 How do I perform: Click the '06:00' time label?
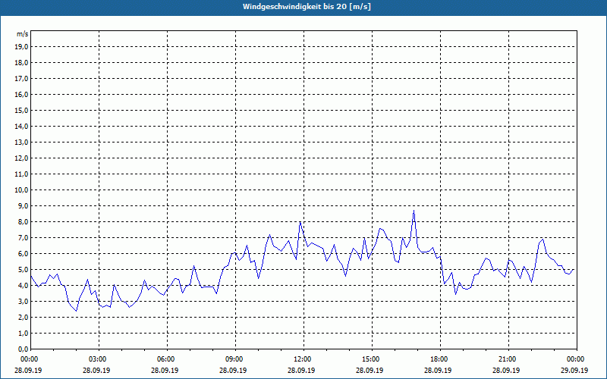(165, 359)
